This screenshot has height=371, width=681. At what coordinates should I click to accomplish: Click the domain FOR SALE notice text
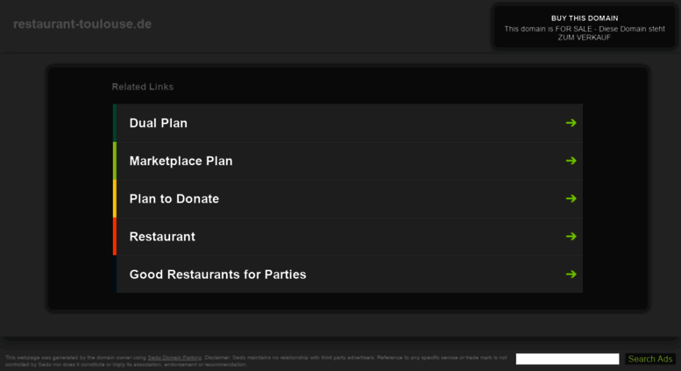tap(585, 33)
